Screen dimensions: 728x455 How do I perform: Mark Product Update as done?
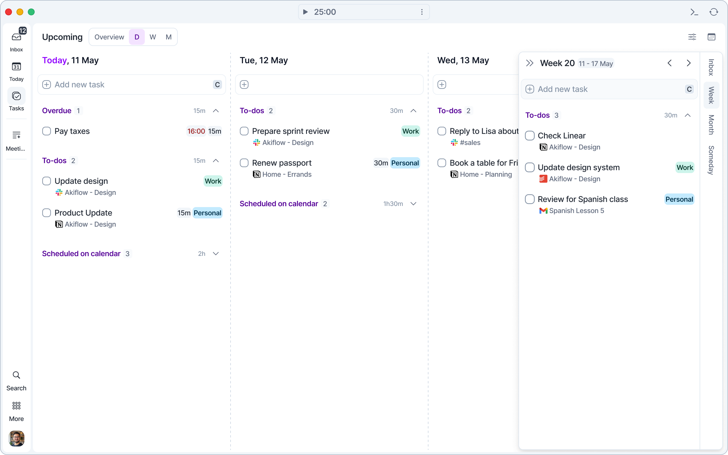(x=46, y=213)
